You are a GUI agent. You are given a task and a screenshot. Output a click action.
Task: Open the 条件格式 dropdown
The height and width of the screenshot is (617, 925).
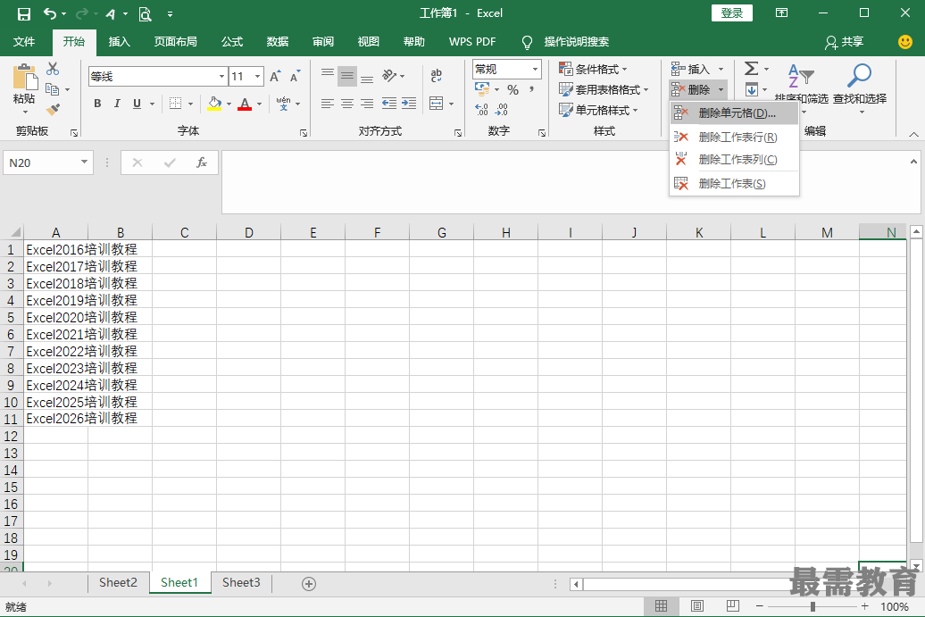tap(593, 69)
